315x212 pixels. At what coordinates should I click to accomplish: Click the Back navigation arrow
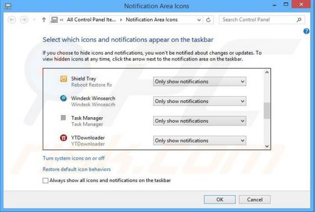tap(12, 20)
